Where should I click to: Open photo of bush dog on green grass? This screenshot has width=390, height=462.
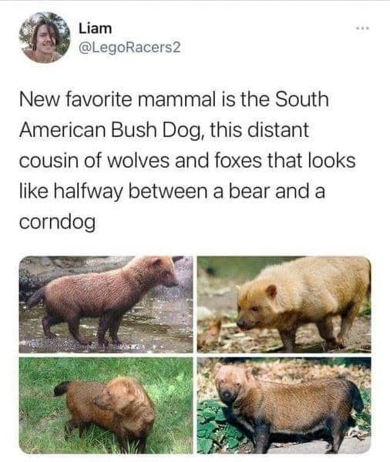pyautogui.click(x=106, y=406)
